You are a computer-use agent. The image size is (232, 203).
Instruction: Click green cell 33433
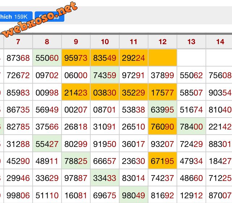(x=105, y=178)
